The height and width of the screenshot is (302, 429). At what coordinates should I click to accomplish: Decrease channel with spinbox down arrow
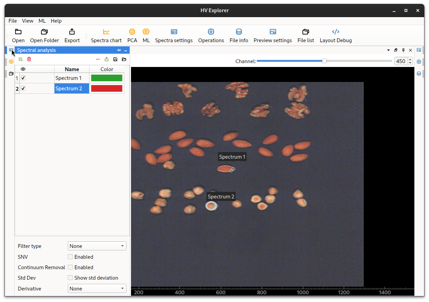410,63
